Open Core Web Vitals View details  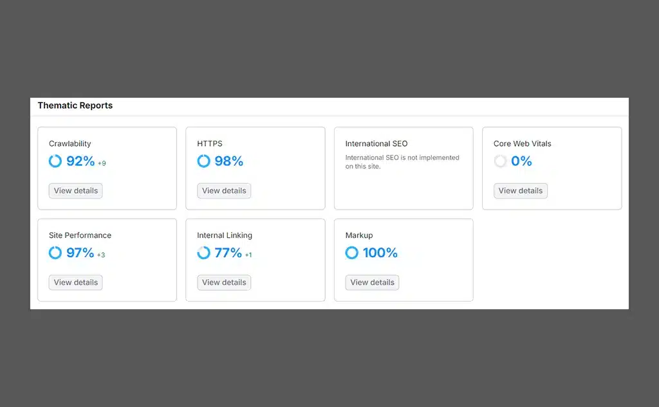tap(520, 191)
